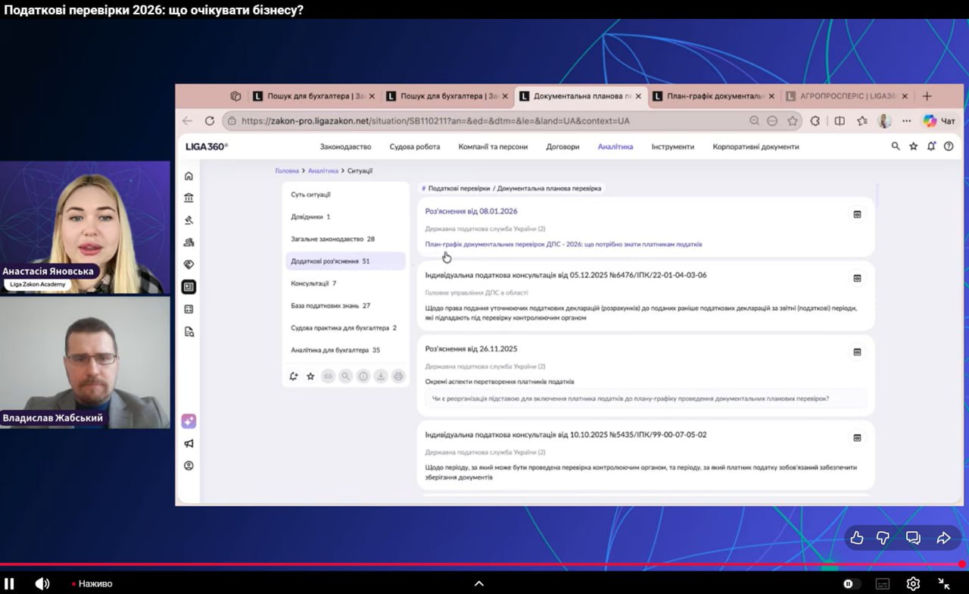Jump to live via Наживо indicator
Viewport: 969px width, 594px height.
click(92, 584)
